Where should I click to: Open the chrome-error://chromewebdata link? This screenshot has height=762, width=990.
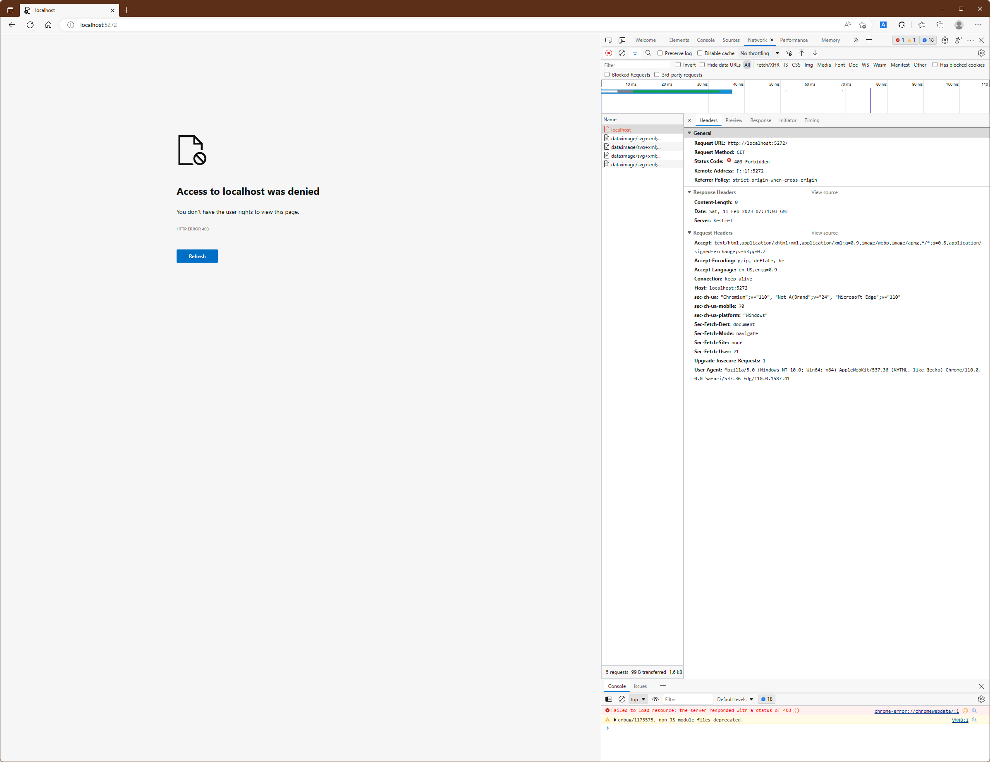point(916,711)
